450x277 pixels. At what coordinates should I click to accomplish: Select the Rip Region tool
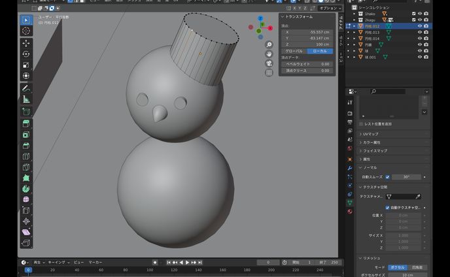pyautogui.click(x=26, y=243)
